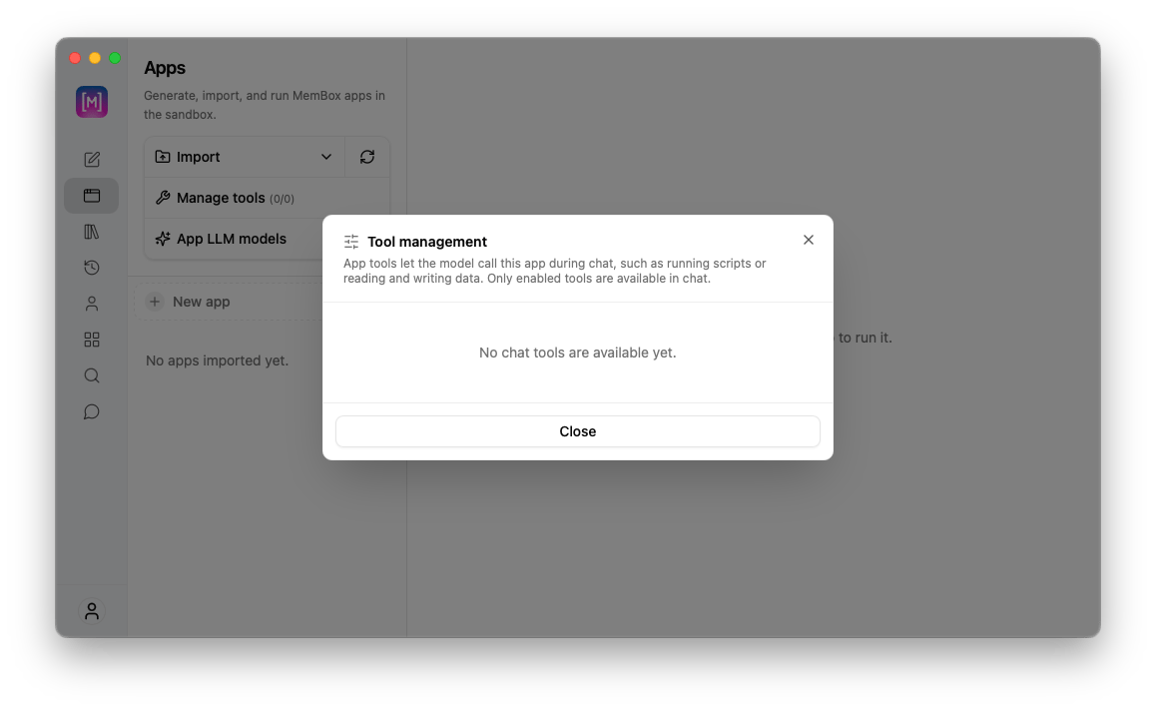Click the account avatar at sidebar bottom
Viewport: 1156px width, 711px height.
pyautogui.click(x=92, y=611)
